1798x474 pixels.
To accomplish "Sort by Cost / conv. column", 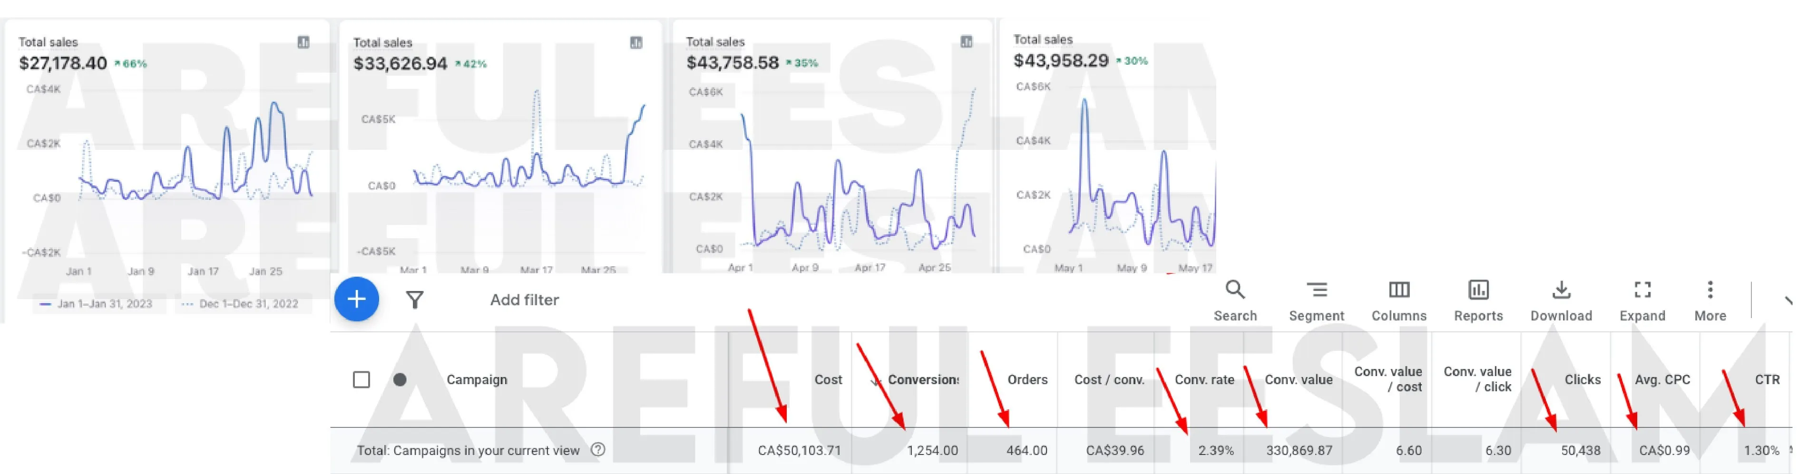I will 1109,380.
